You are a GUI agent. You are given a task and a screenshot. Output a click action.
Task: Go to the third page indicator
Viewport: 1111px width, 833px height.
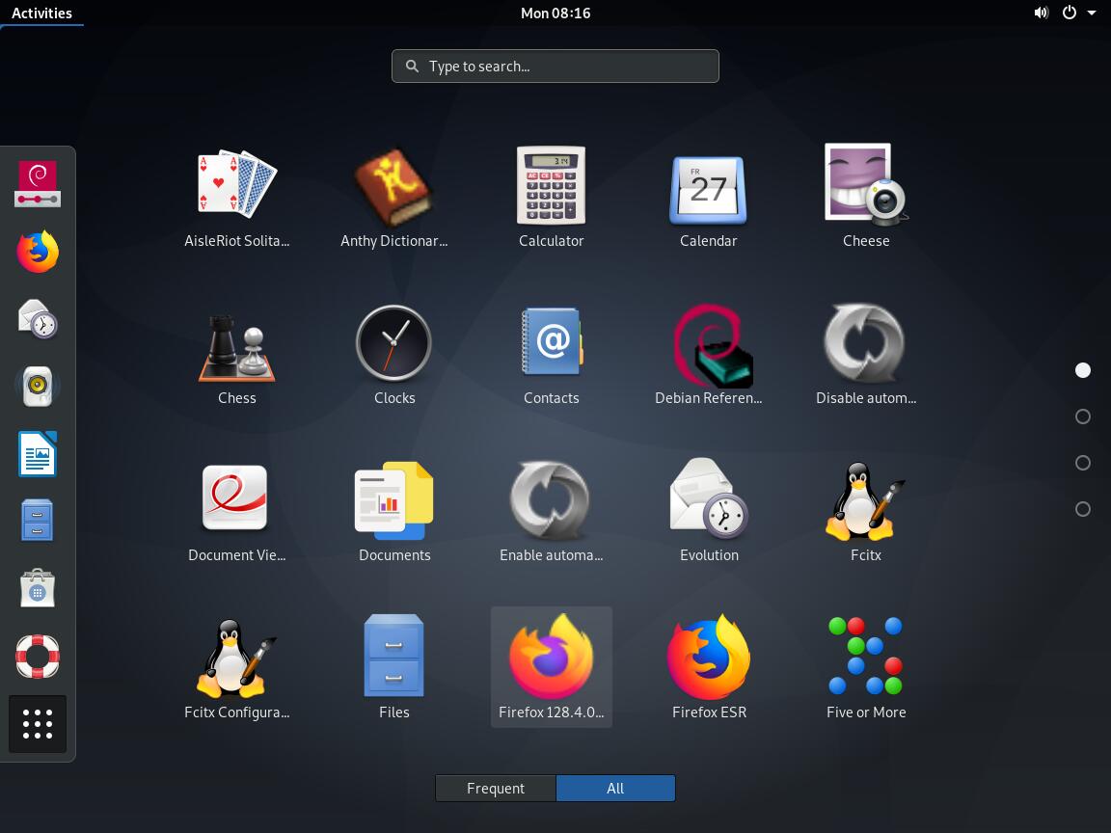click(1083, 463)
